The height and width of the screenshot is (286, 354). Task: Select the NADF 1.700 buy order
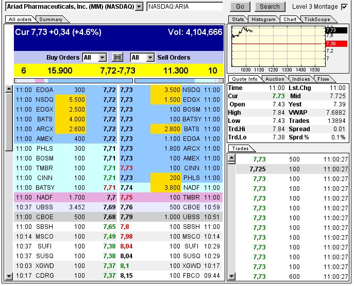click(x=65, y=198)
